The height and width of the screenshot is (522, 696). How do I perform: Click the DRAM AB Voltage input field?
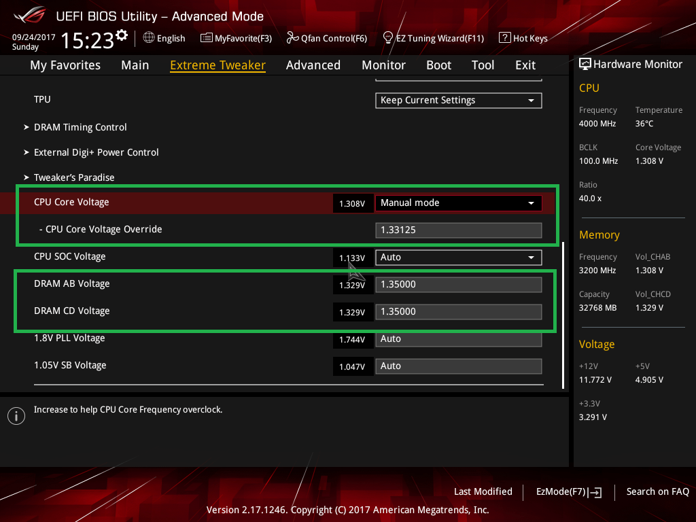pyautogui.click(x=459, y=285)
